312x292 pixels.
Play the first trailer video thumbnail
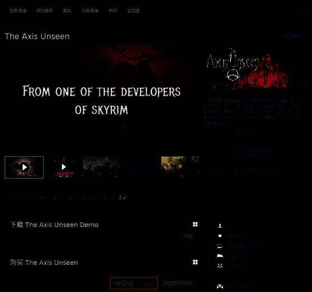[x=24, y=167]
